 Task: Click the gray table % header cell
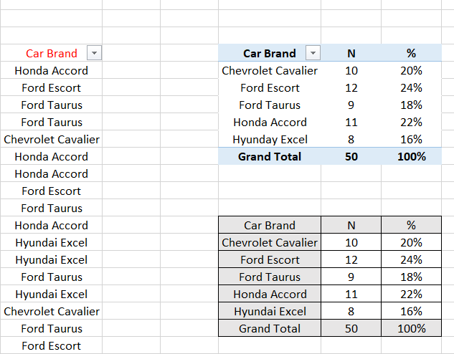tap(411, 225)
